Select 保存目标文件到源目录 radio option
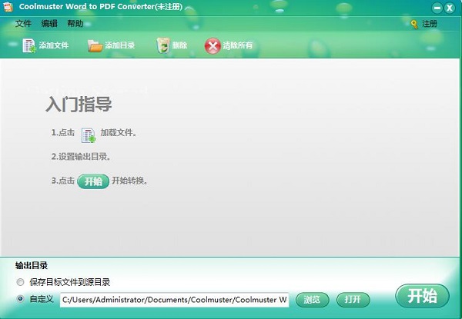 (x=20, y=283)
